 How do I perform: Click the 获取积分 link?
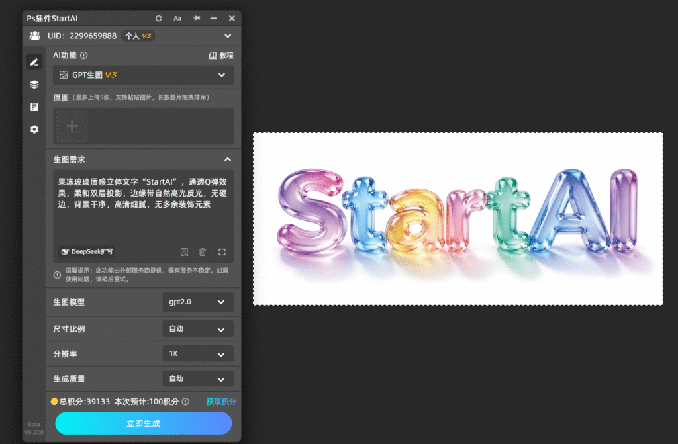(221, 402)
